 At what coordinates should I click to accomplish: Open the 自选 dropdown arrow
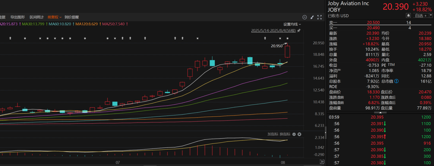[430, 15]
